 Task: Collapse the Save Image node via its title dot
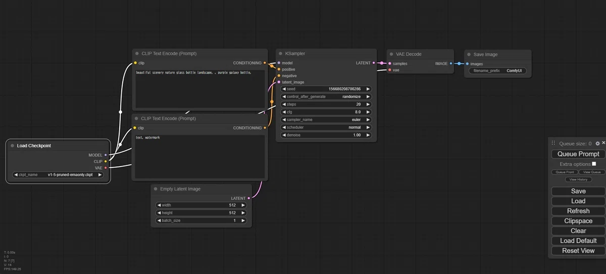(x=469, y=54)
